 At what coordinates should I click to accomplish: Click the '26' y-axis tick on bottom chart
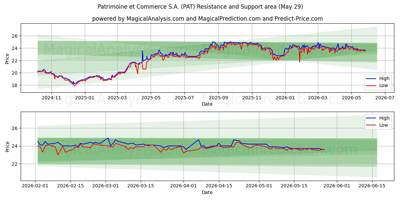[15, 128]
